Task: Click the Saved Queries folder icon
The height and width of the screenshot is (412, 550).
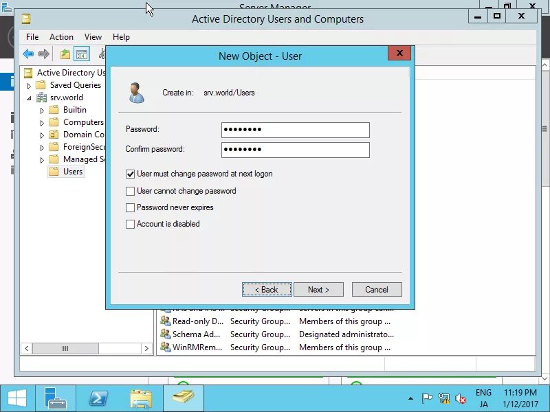Action: pos(41,84)
